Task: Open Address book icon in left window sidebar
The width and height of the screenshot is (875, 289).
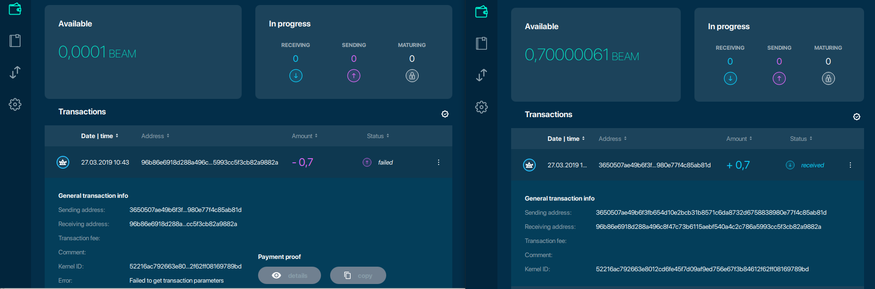Action: point(15,41)
